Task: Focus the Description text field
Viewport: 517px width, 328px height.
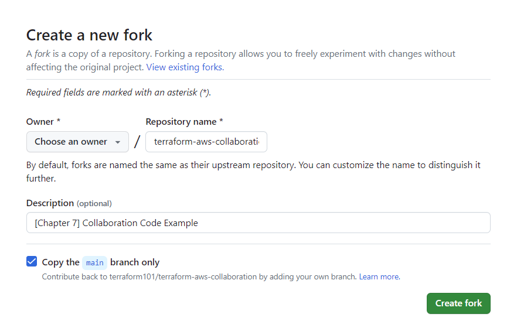Action: (258, 223)
